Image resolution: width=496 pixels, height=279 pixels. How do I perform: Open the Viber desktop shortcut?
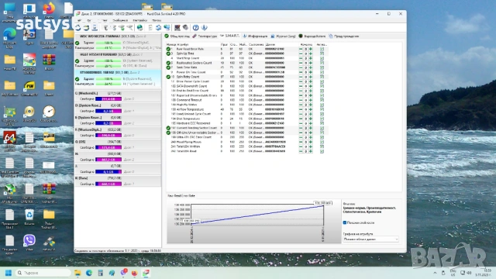point(29,240)
